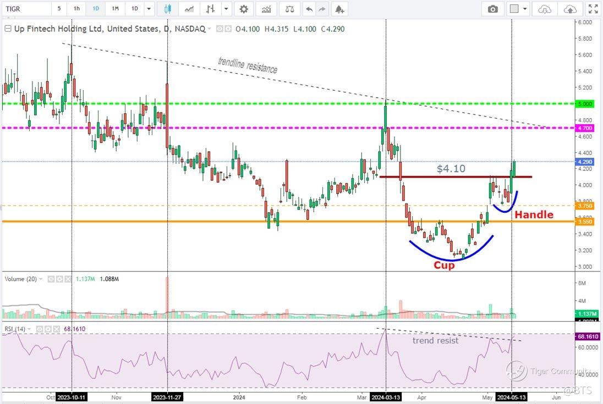
Task: Click the orange 3.550 price label
Action: point(584,222)
